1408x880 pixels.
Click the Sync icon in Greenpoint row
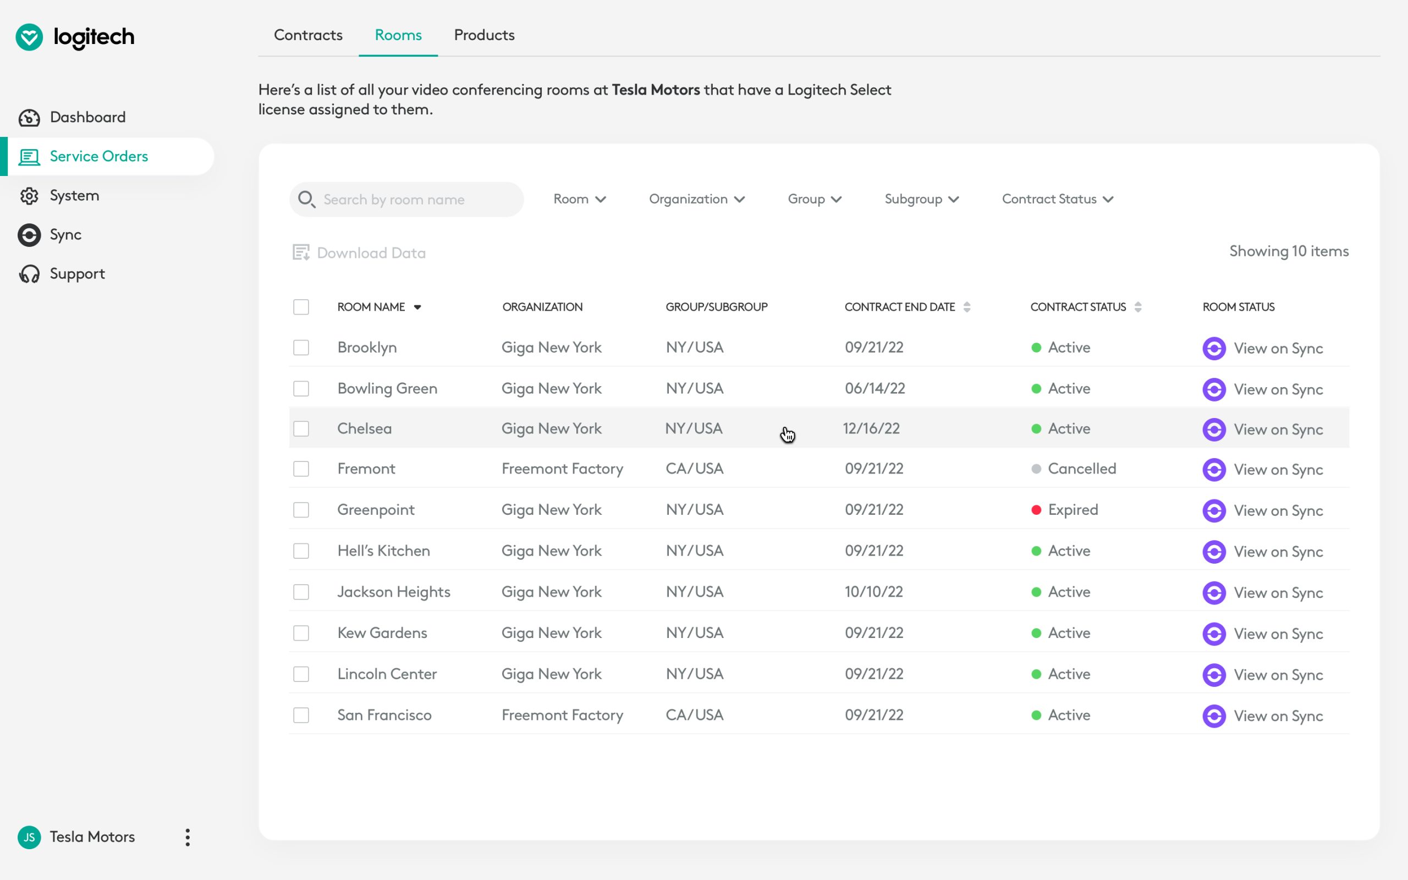click(1214, 510)
